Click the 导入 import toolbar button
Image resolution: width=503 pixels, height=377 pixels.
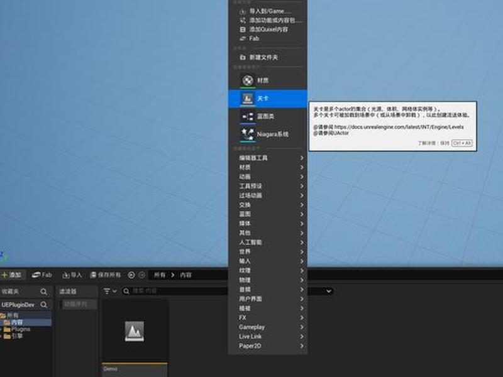[72, 275]
